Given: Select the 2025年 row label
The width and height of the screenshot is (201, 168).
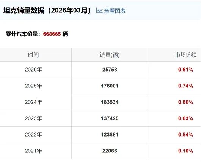Looking at the screenshot, I should tap(33, 86).
